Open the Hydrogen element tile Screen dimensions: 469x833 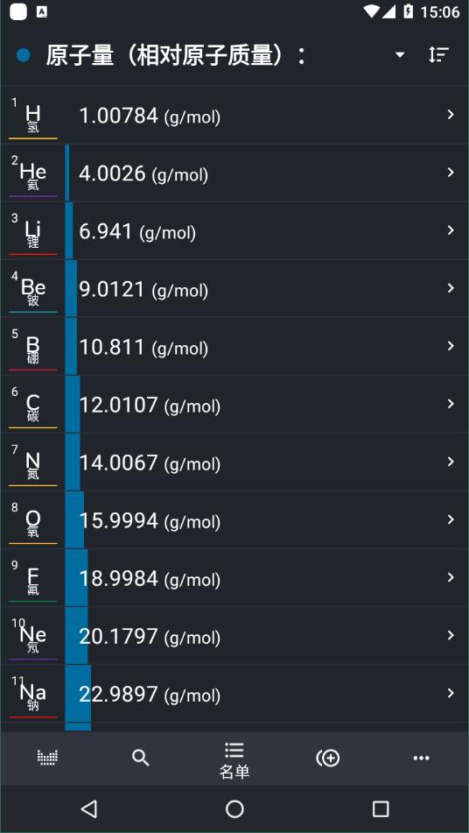[x=33, y=116]
